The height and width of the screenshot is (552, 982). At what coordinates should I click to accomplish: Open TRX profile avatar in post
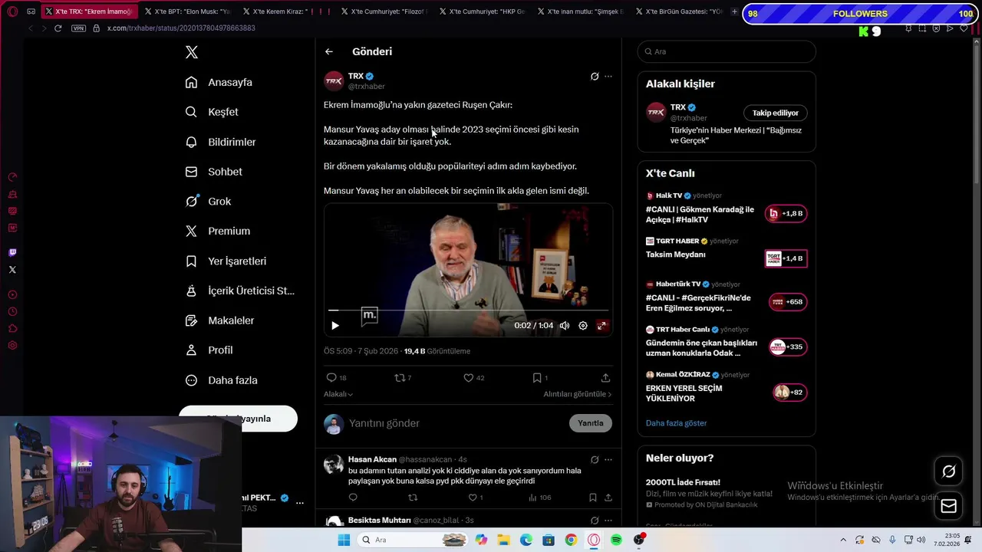pos(334,80)
